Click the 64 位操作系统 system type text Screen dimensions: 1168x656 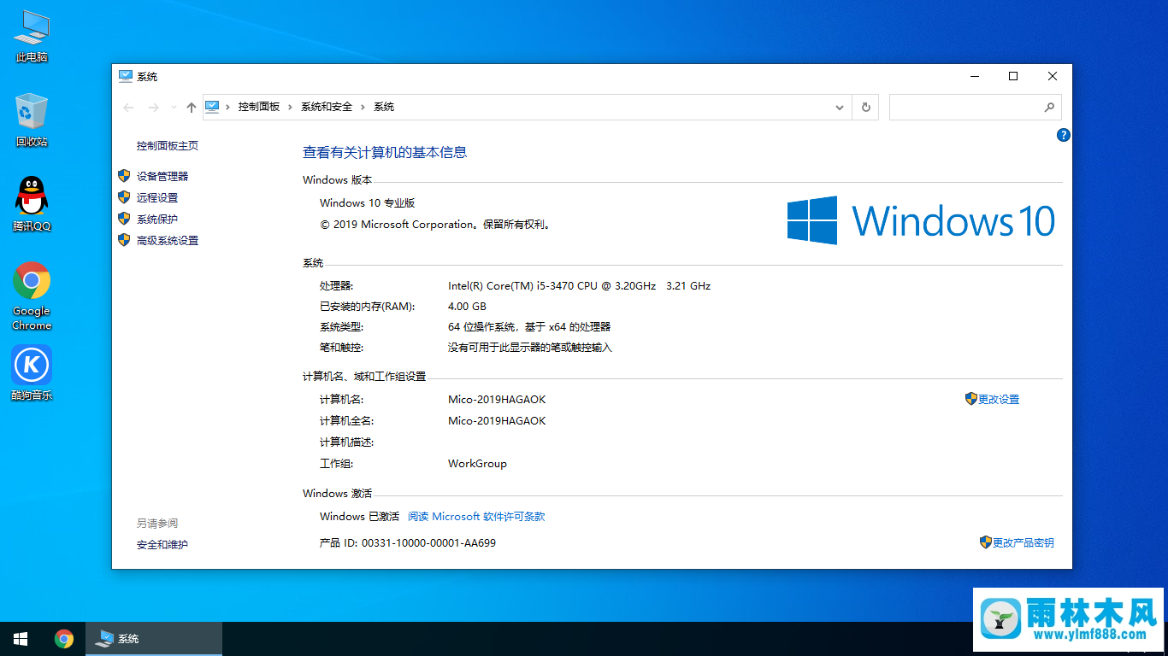[529, 326]
